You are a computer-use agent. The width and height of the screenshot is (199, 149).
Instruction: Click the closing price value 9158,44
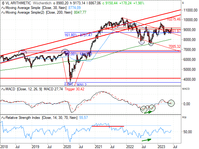(x=111, y=3)
